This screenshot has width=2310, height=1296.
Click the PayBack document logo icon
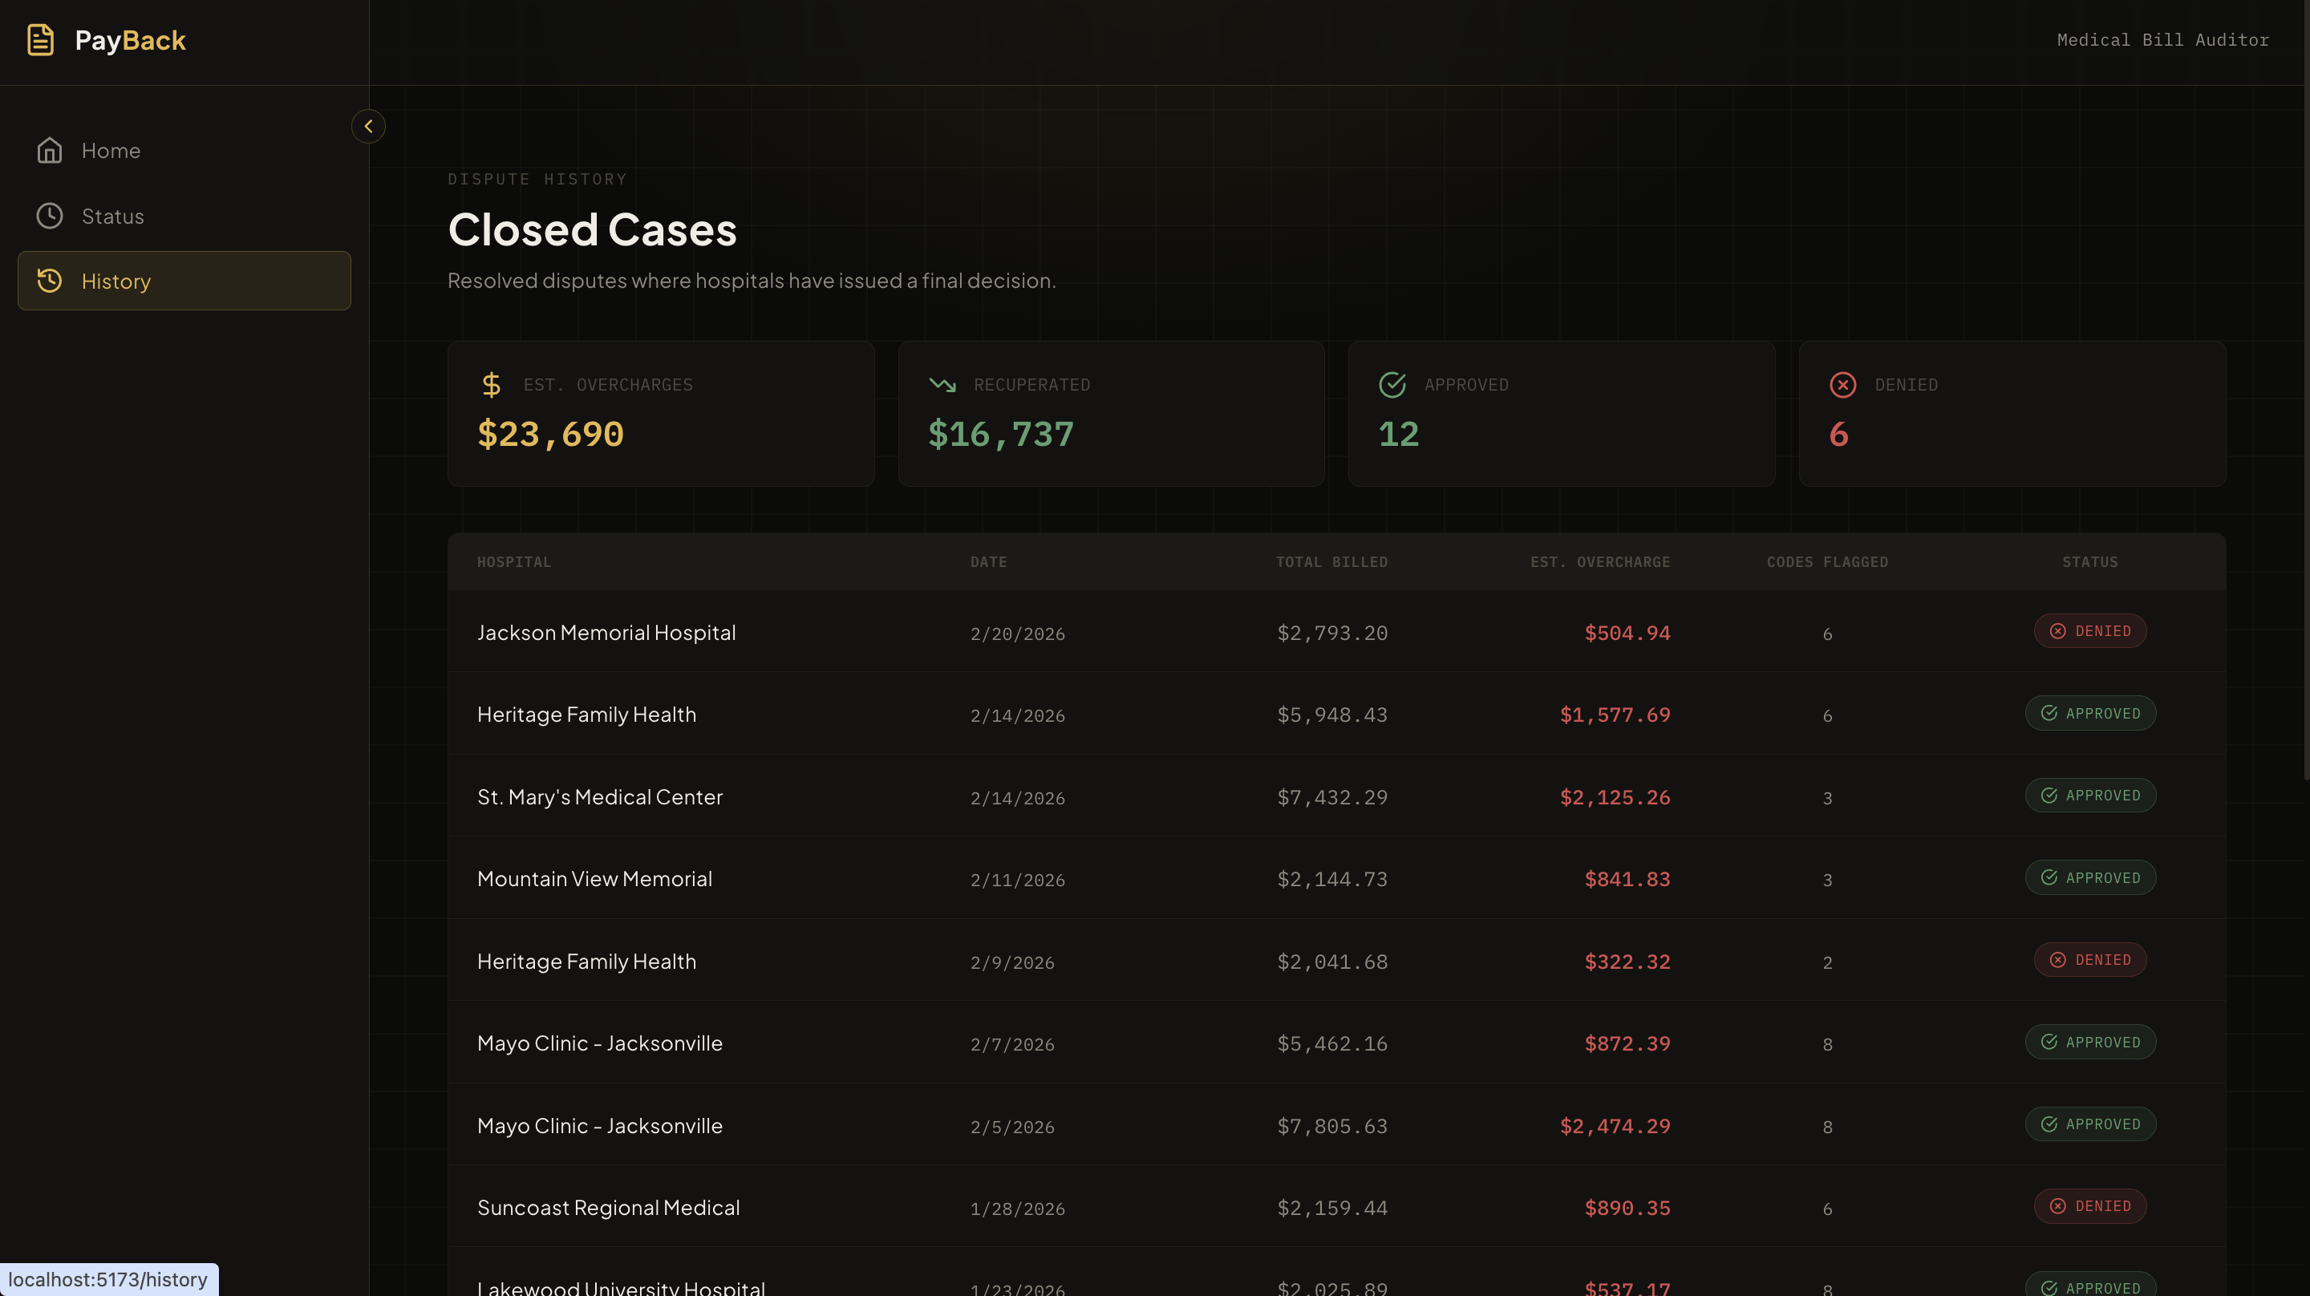(40, 40)
